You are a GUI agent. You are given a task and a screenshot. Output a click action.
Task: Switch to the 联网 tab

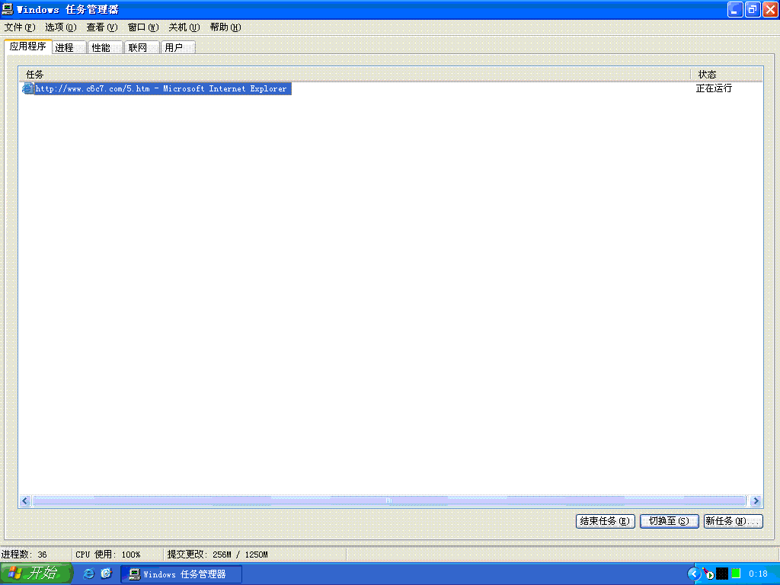pos(142,48)
